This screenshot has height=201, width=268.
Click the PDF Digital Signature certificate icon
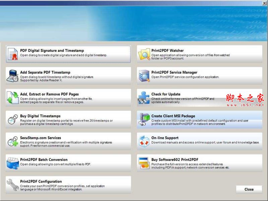(13, 54)
